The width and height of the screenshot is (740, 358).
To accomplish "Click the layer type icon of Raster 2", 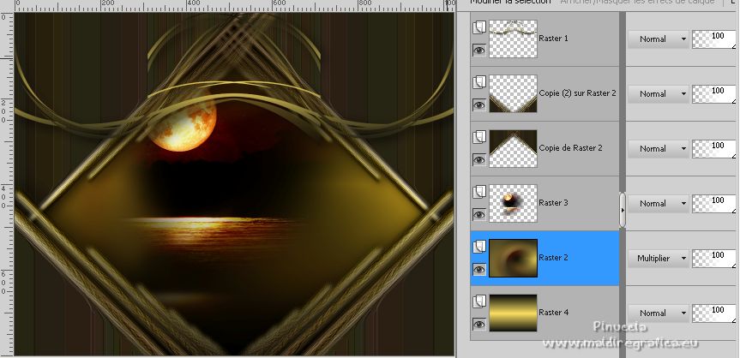I will 479,247.
